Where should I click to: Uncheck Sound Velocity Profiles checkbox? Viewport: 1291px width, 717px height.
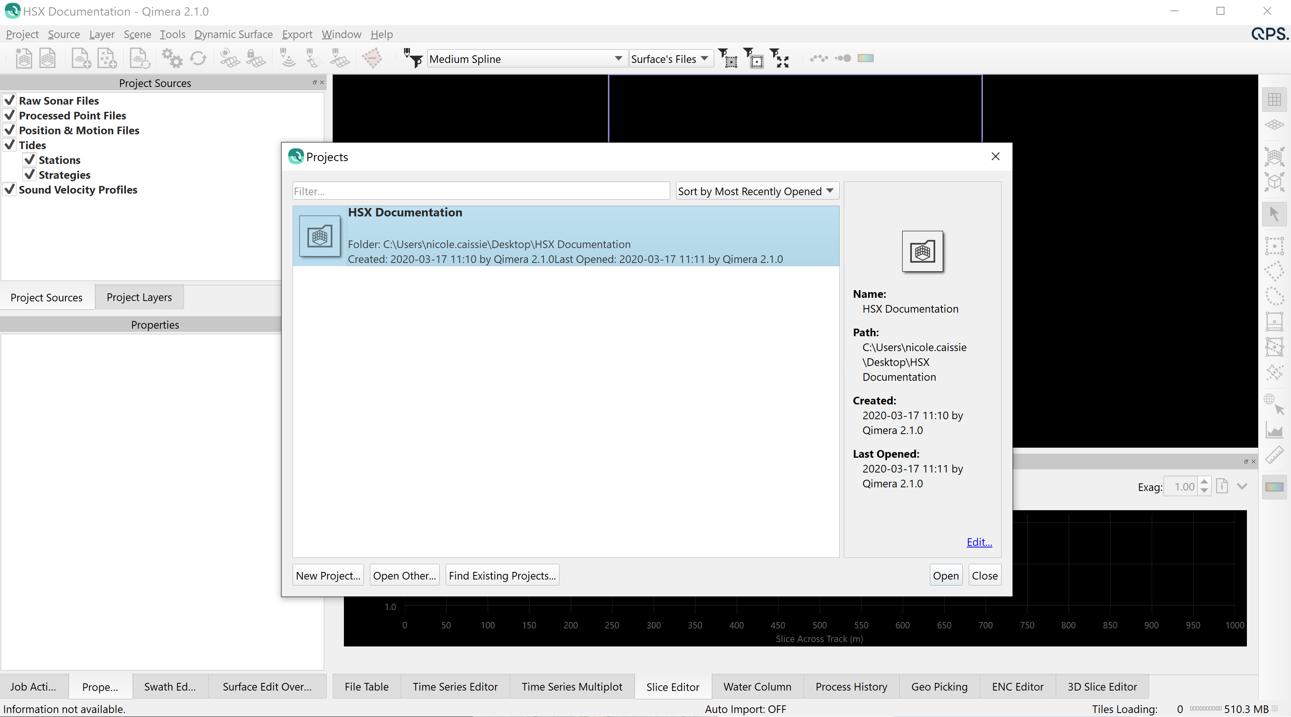coord(10,190)
